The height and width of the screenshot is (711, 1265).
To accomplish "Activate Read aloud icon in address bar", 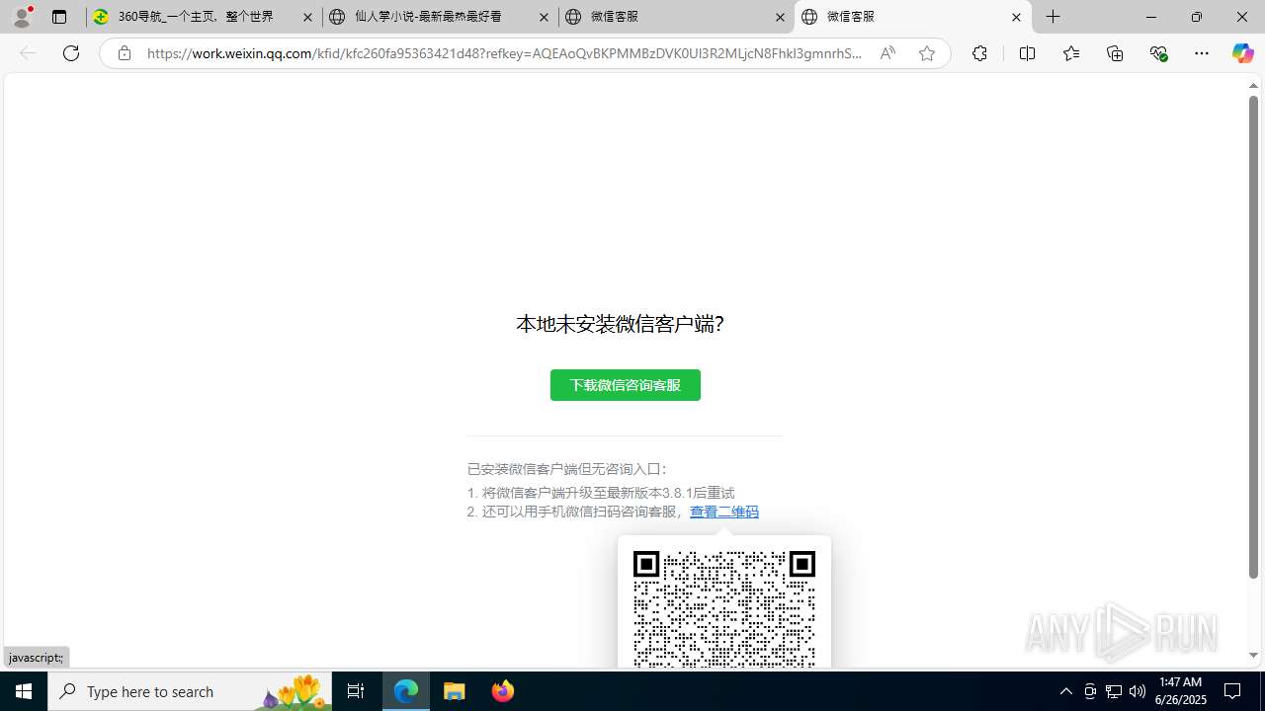I will pyautogui.click(x=887, y=53).
